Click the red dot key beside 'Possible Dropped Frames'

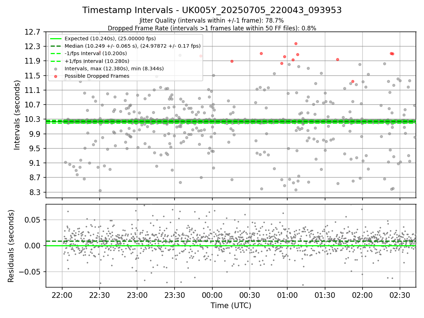pos(56,76)
